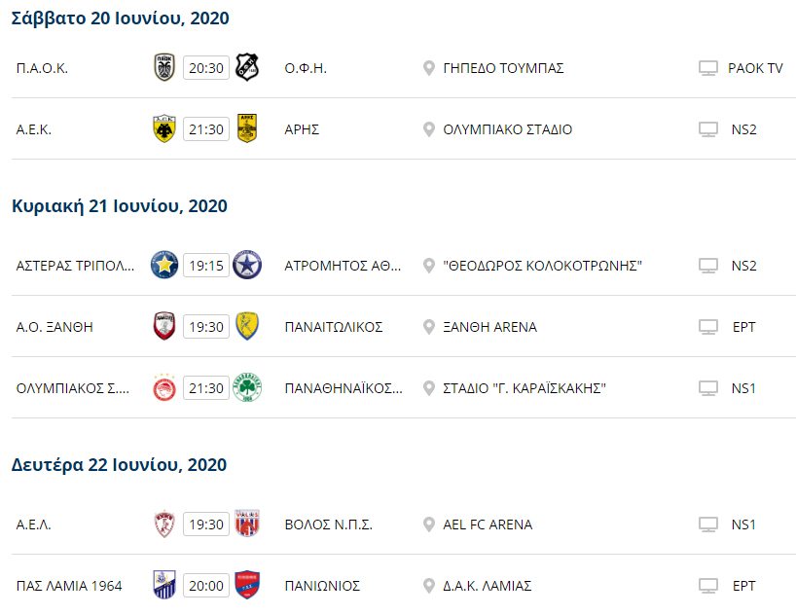Screen dimensions: 796x615
Task: Click the Asteras Tripolis star crest
Action: (x=164, y=265)
